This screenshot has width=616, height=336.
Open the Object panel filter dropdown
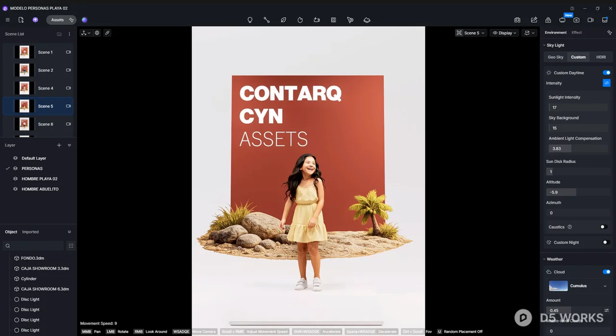click(x=69, y=232)
